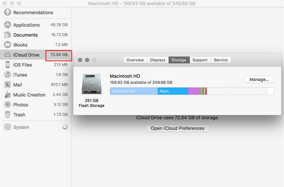Screen dimensions: 284x187
Task: Select iTunes label in the sidebar
Action: 20,75
